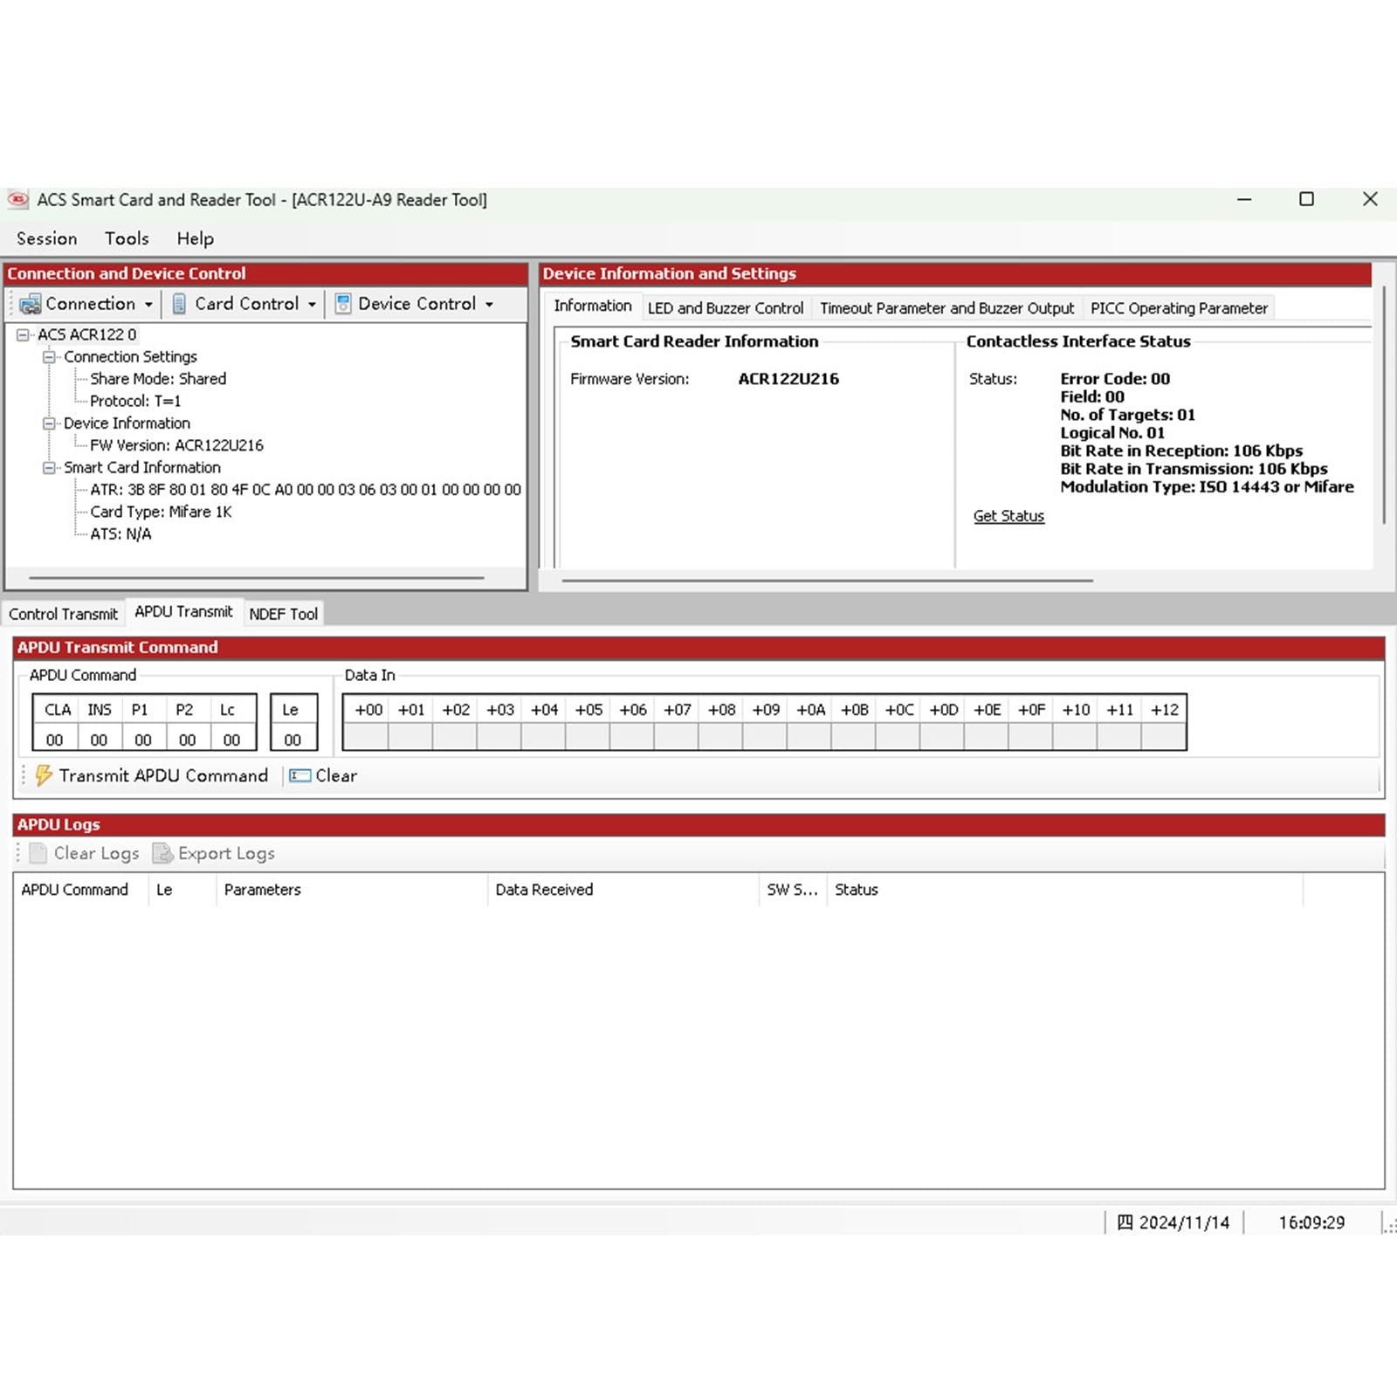
Task: Click the Clear Logs page icon
Action: [x=38, y=853]
